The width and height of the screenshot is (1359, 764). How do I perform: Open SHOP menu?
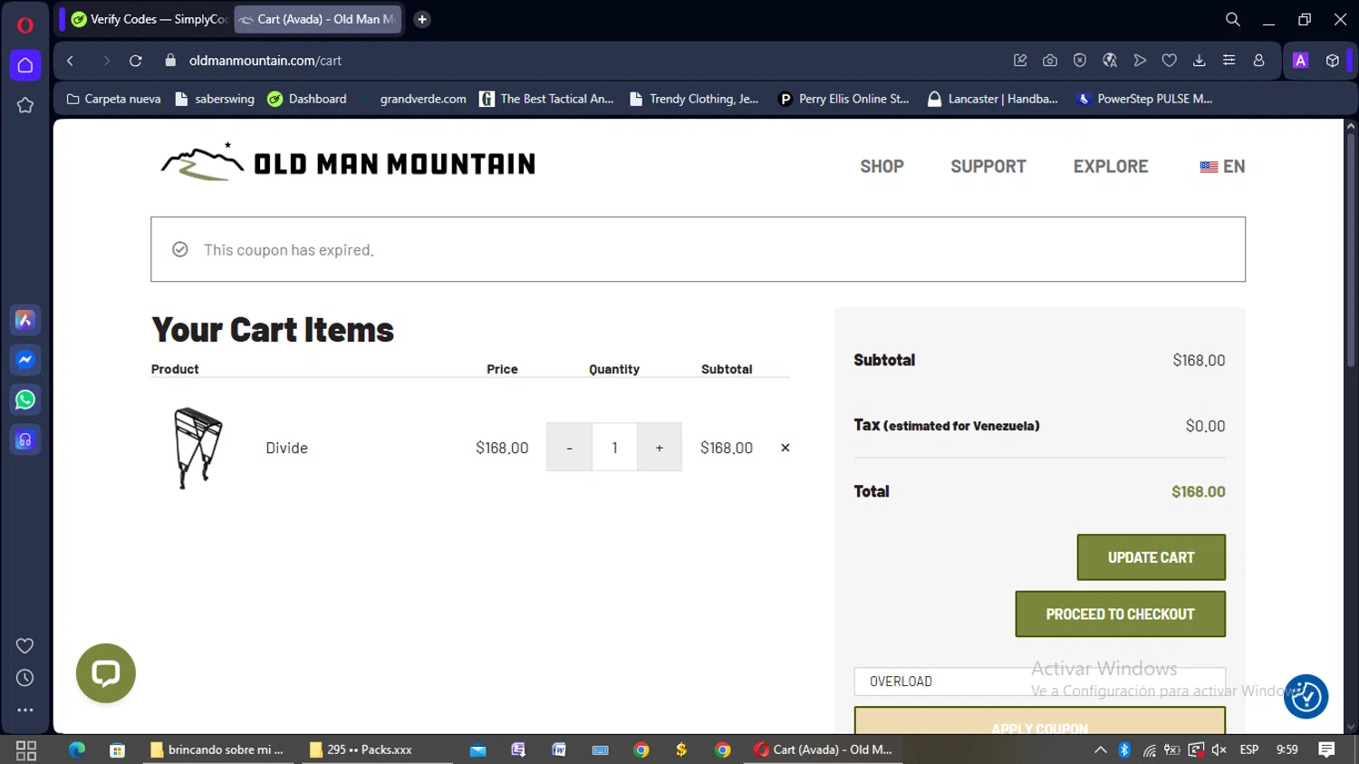(882, 167)
